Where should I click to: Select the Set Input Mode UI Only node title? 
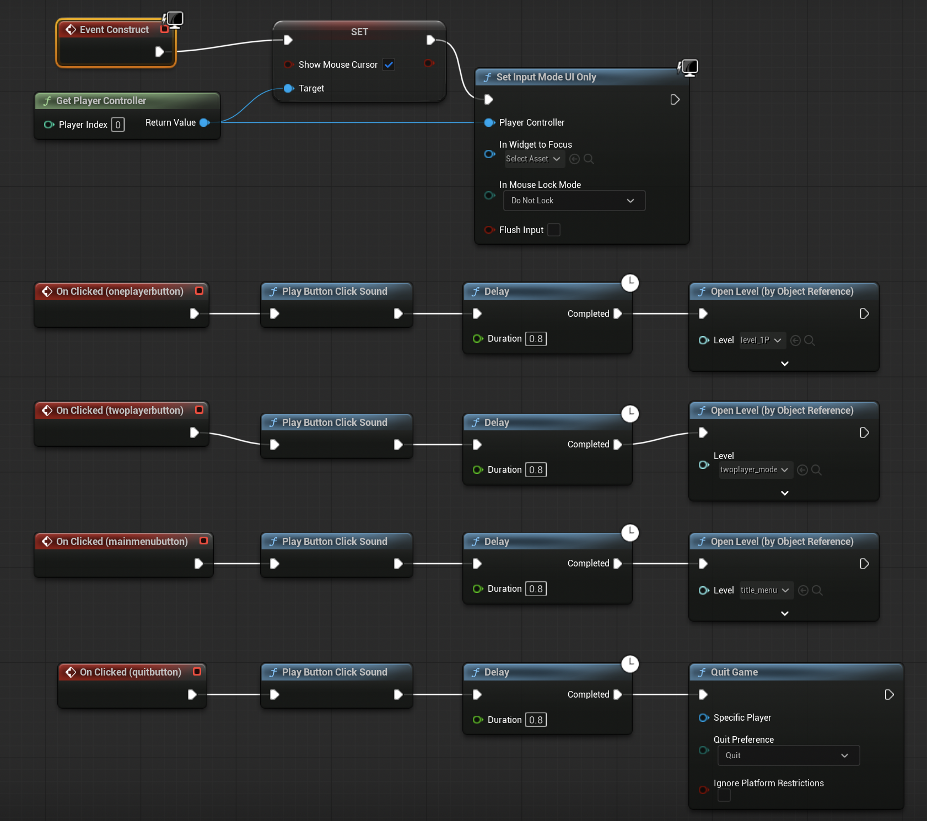pyautogui.click(x=546, y=77)
